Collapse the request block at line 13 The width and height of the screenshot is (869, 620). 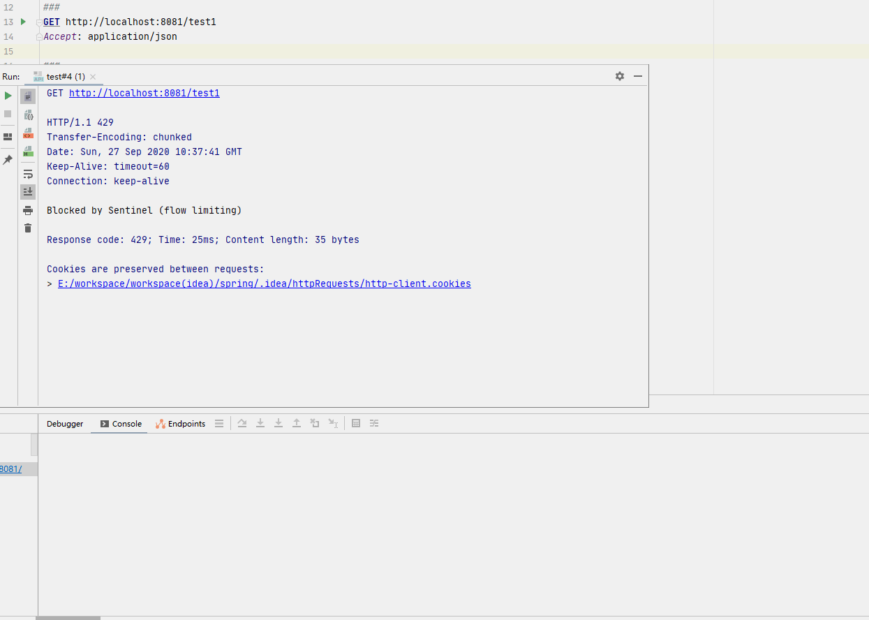(38, 22)
